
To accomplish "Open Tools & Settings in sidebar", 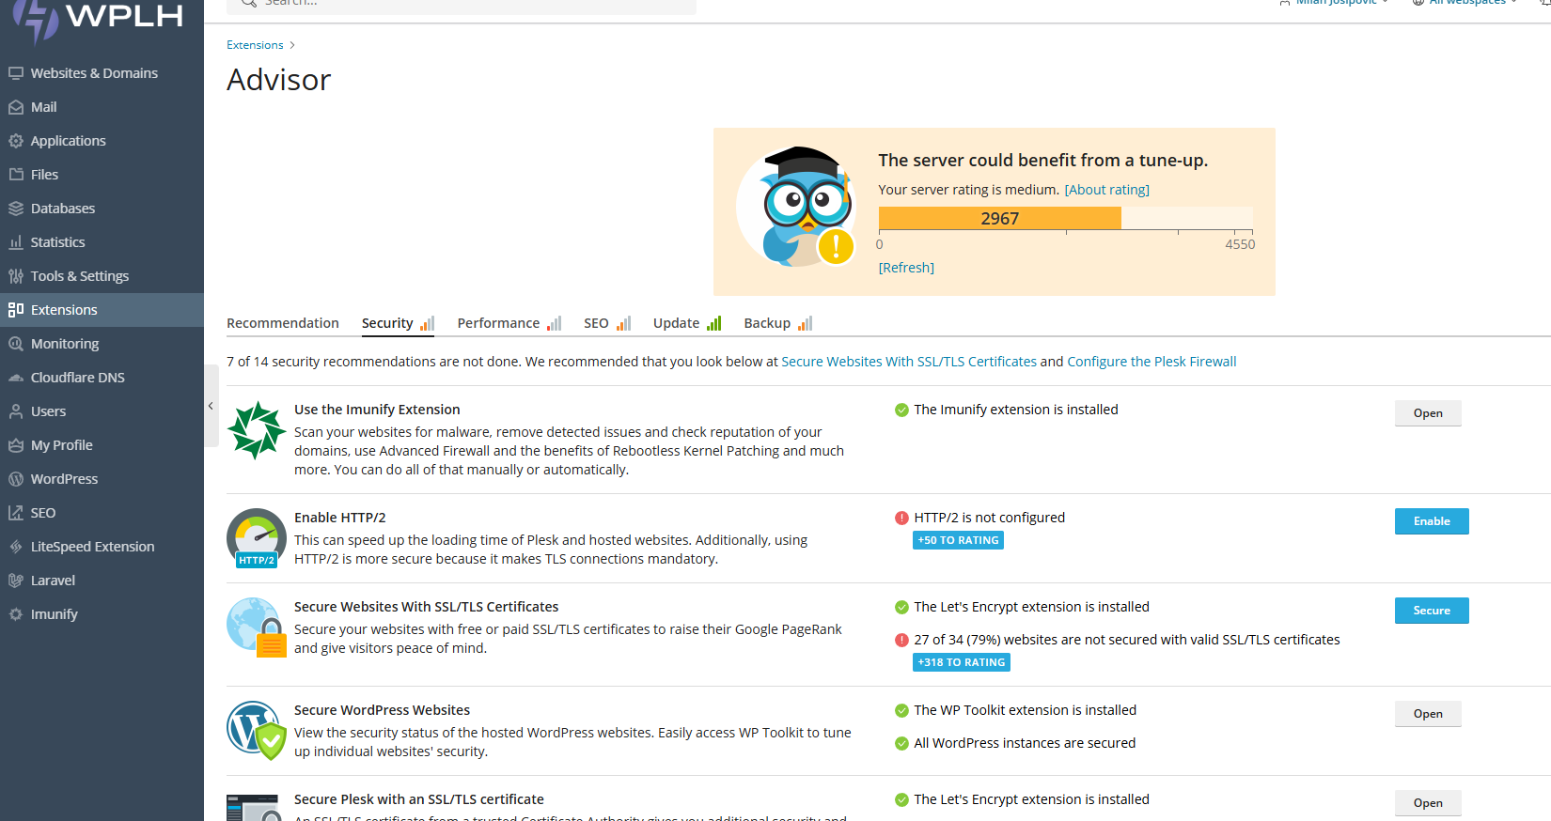I will click(102, 276).
